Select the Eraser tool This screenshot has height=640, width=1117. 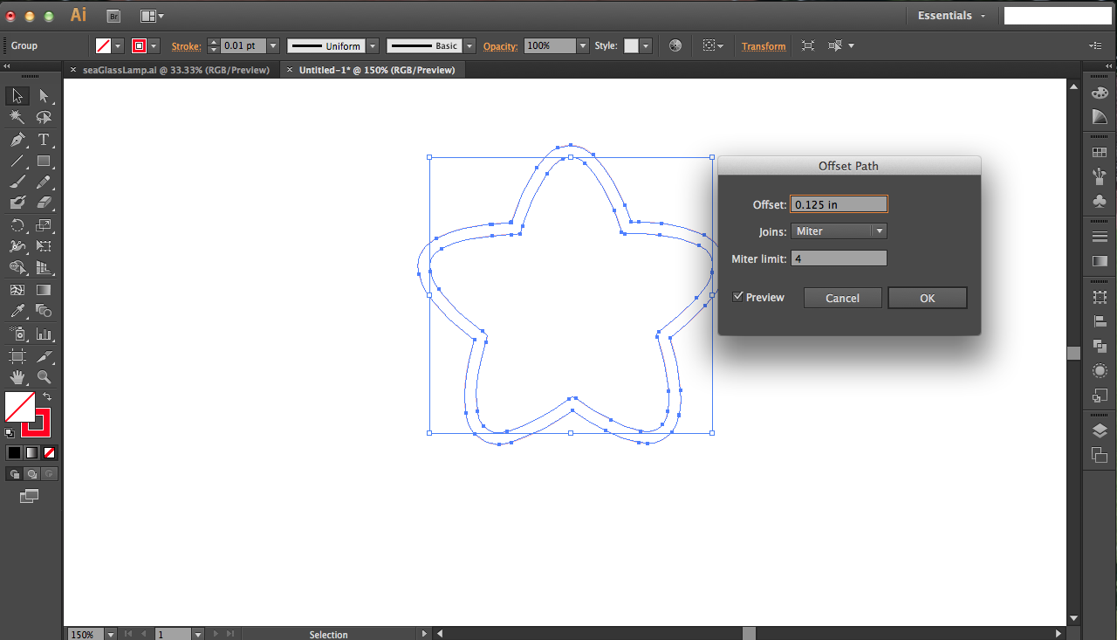pyautogui.click(x=44, y=203)
